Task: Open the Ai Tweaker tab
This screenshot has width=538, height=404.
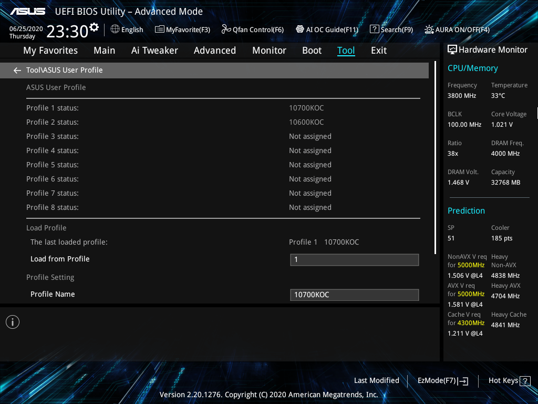Action: click(x=154, y=50)
